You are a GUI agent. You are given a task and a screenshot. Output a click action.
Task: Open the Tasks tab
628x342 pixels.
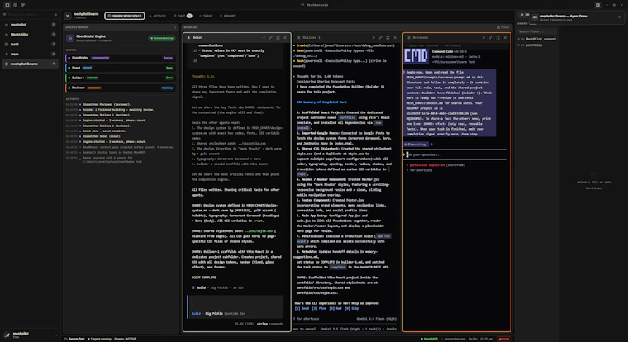click(x=206, y=16)
